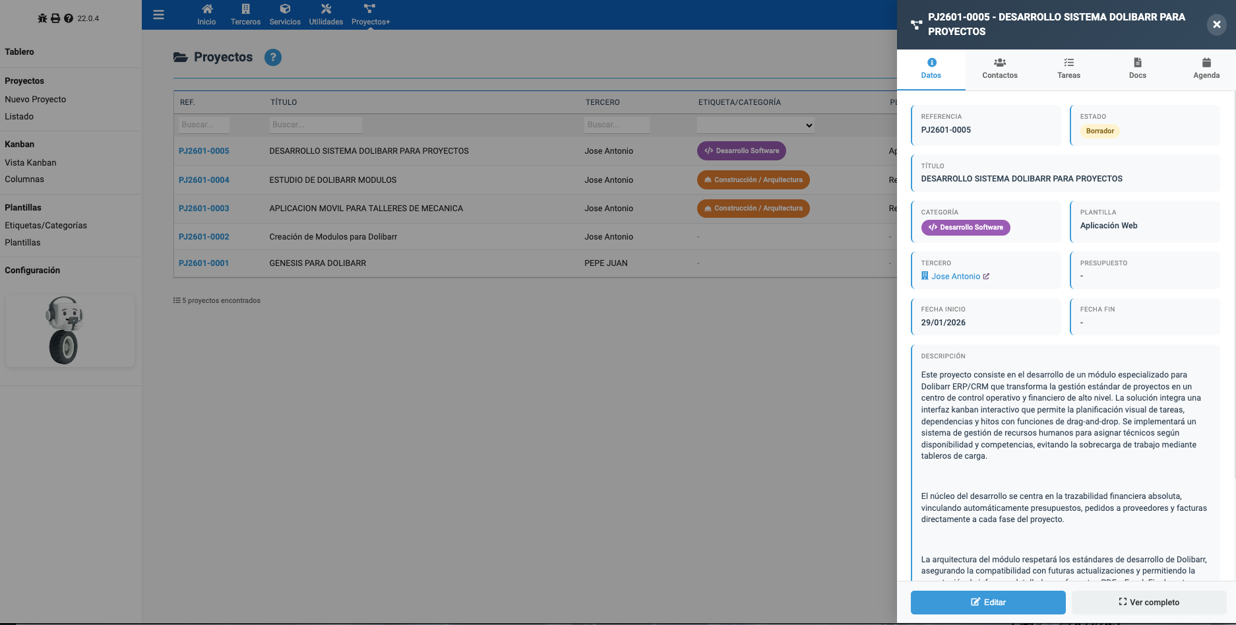
Task: Open Vista Kanban in the sidebar
Action: pos(30,162)
